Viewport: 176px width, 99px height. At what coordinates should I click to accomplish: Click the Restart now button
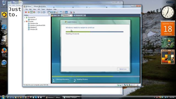coord(123,69)
